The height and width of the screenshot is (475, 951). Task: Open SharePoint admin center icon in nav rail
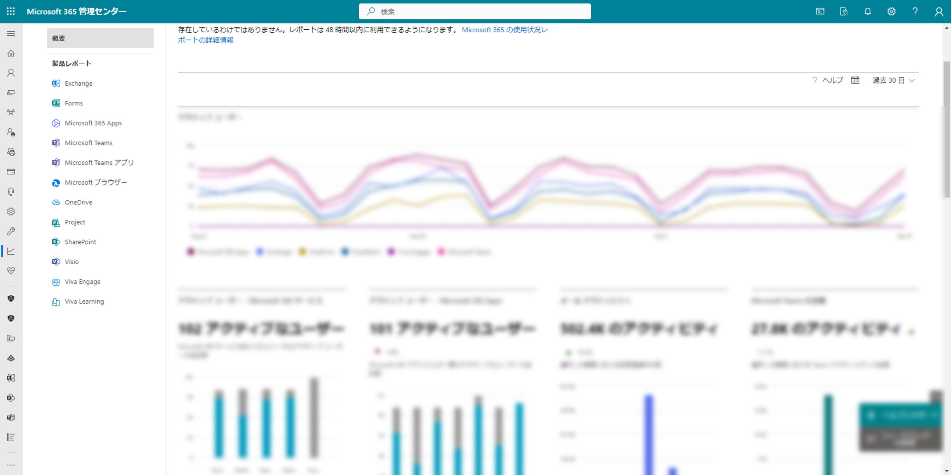(x=11, y=398)
